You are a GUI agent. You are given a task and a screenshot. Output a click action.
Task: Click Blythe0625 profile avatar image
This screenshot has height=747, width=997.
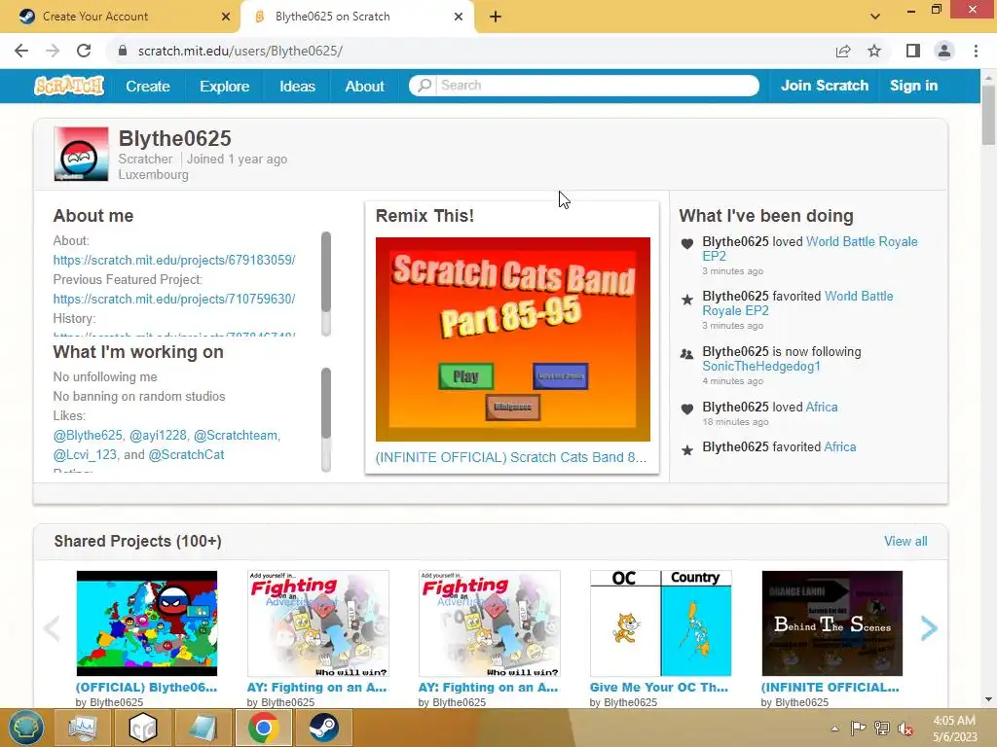coord(81,154)
